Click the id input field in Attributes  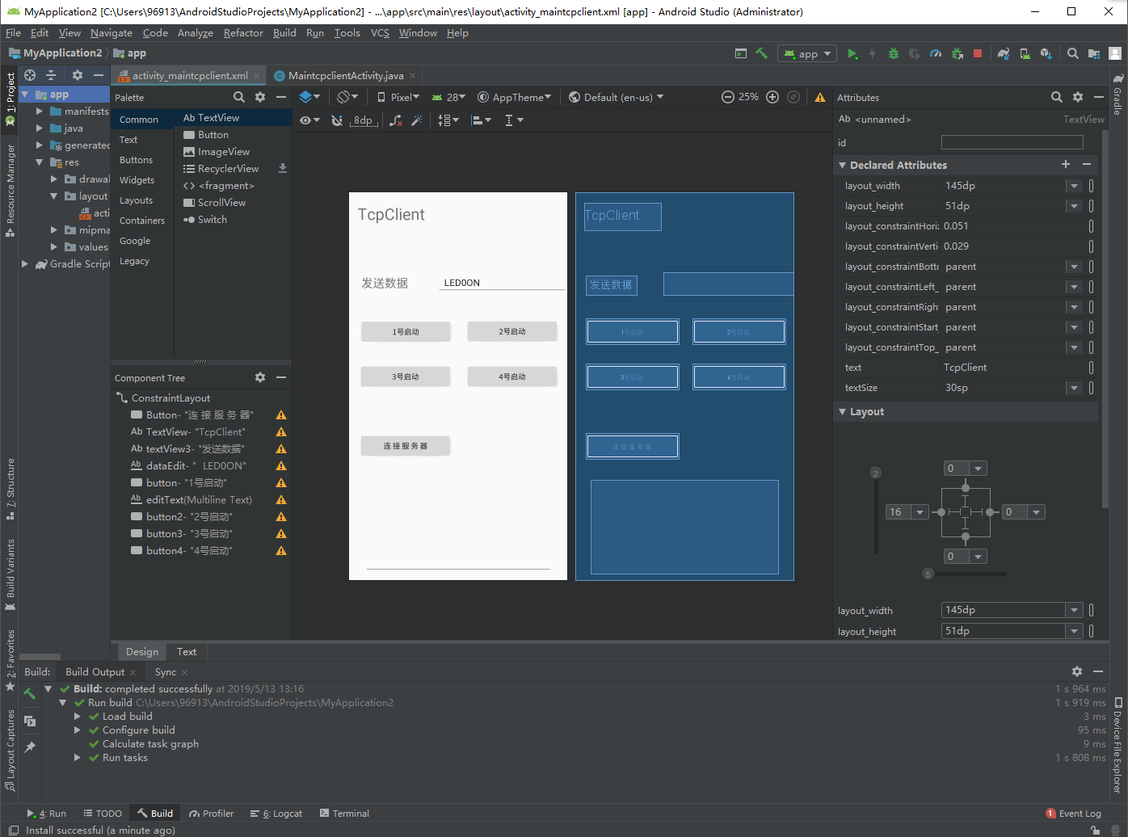tap(1012, 142)
